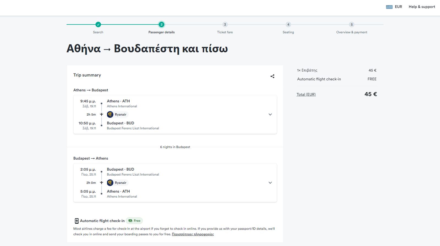Click the Trip summary heading
Screen dimensions: 440x246
(87, 75)
